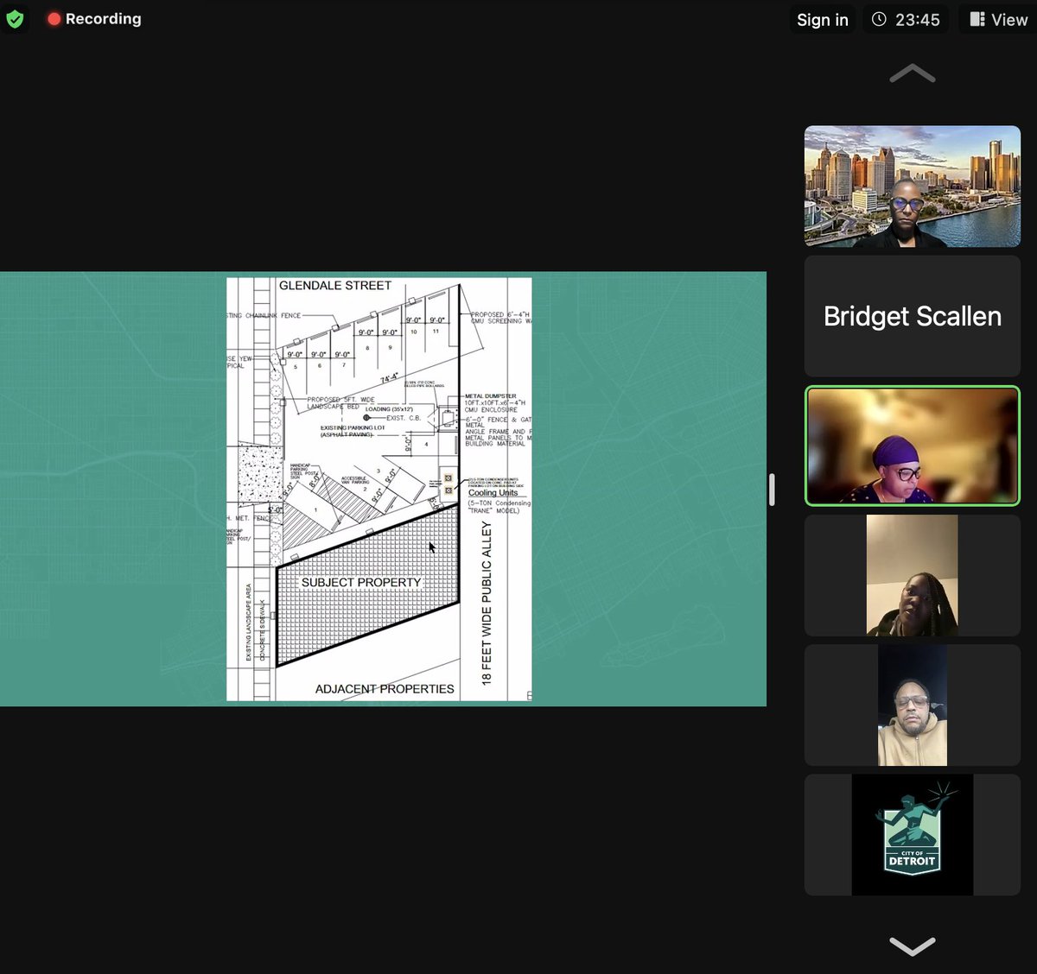The height and width of the screenshot is (974, 1037).
Task: Show previous participants with up chevron
Action: point(913,74)
